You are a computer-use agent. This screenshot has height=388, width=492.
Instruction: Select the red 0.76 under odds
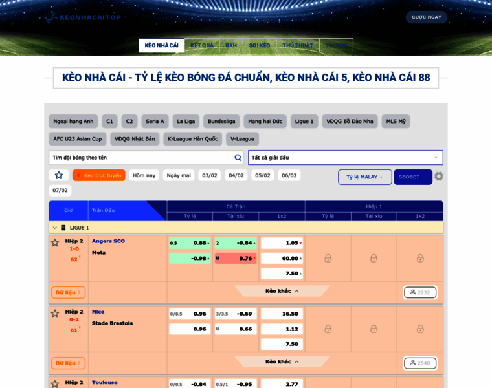236,258
